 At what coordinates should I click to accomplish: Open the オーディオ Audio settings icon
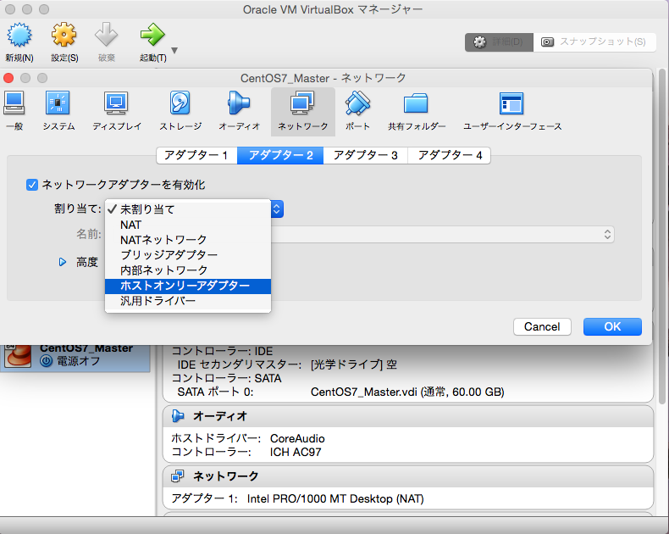click(239, 103)
